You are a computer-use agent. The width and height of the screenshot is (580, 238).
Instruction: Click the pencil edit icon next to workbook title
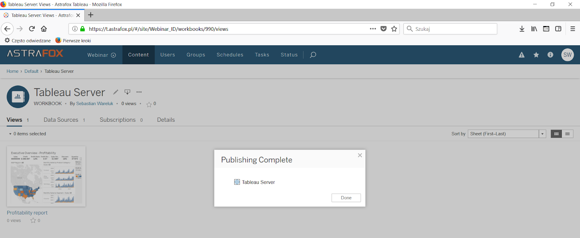(116, 92)
